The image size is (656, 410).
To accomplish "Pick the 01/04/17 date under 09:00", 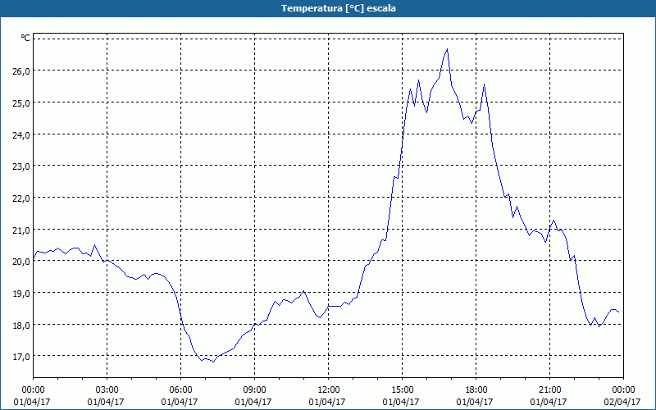I will pyautogui.click(x=253, y=402).
